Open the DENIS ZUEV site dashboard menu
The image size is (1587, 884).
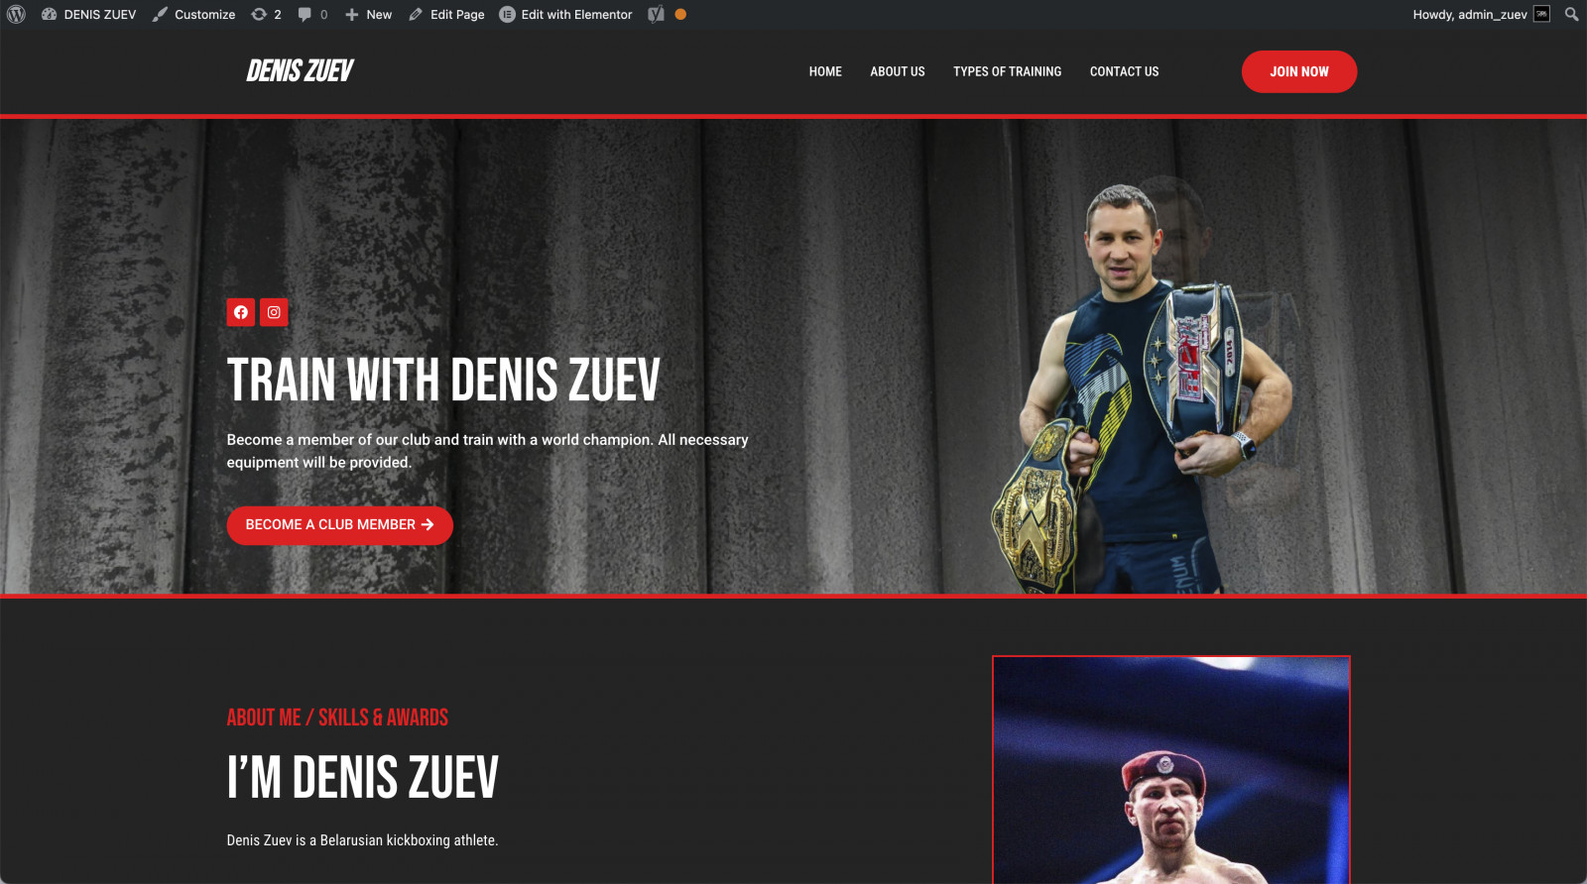click(x=89, y=14)
